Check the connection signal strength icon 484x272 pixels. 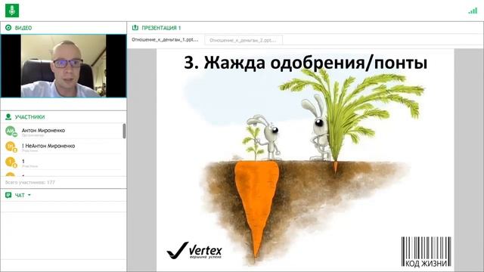473,11
